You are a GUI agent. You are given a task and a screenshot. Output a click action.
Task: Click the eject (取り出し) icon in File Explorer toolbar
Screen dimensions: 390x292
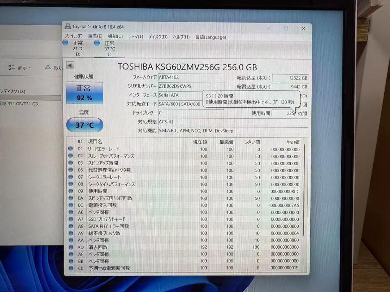tap(47, 67)
